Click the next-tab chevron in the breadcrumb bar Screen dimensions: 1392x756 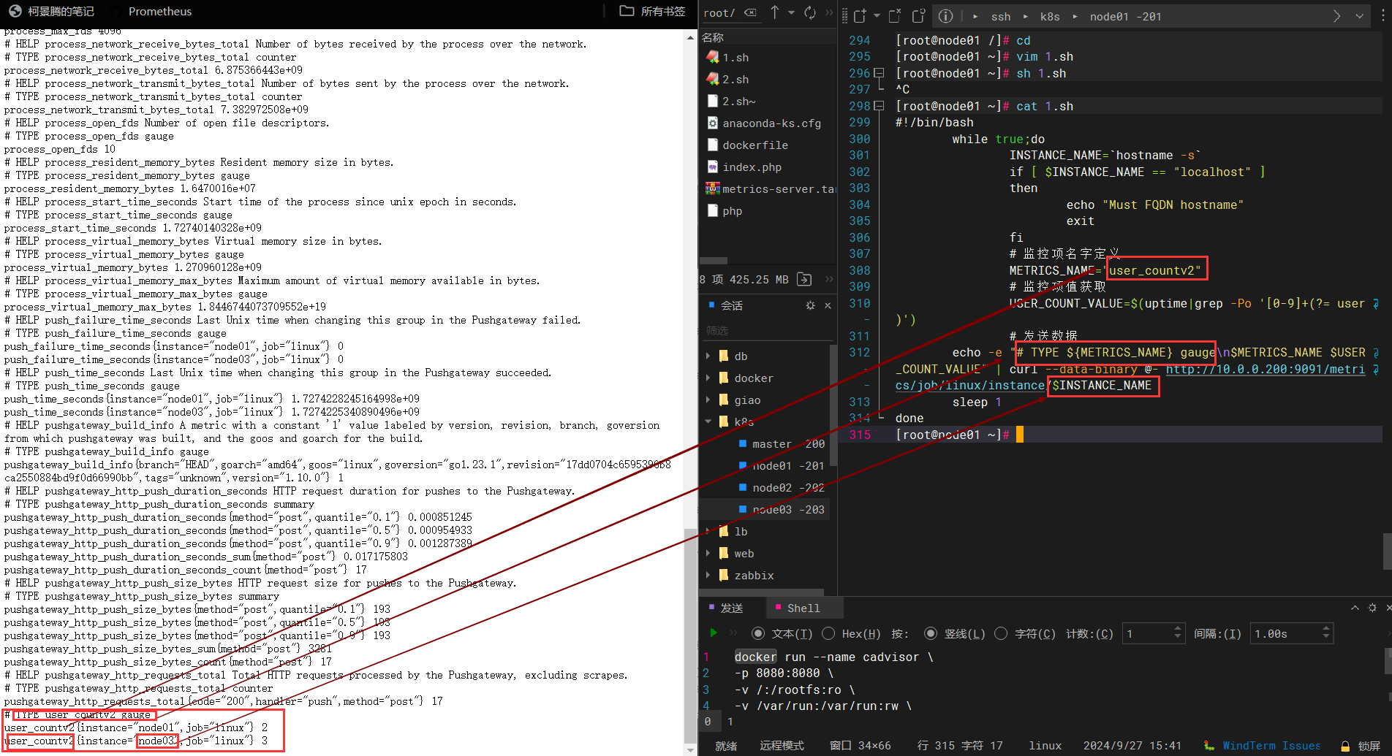(1337, 16)
